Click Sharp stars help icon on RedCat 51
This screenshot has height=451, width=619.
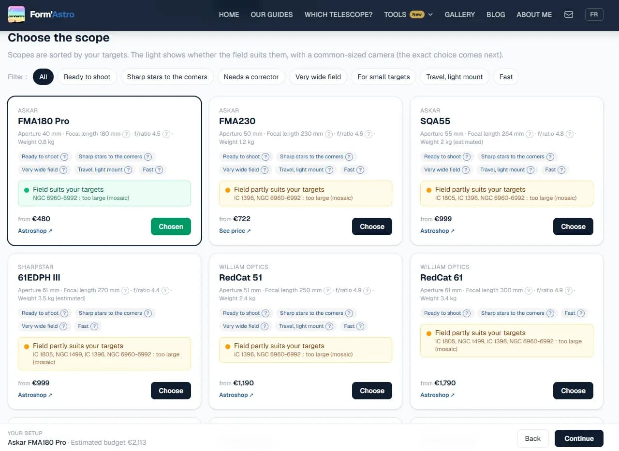click(349, 313)
